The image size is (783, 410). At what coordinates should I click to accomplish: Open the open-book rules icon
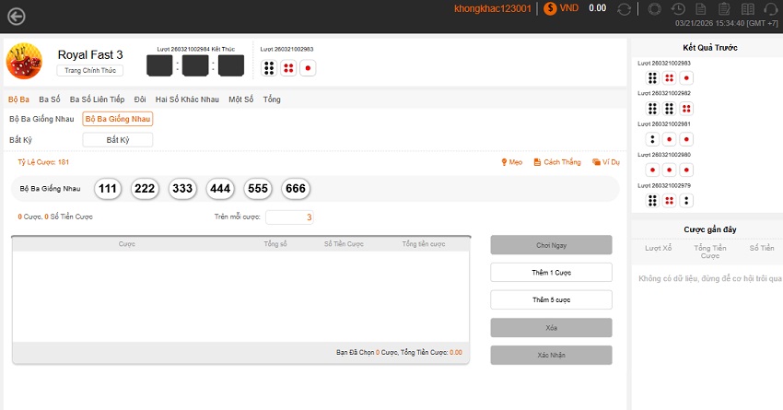click(748, 9)
